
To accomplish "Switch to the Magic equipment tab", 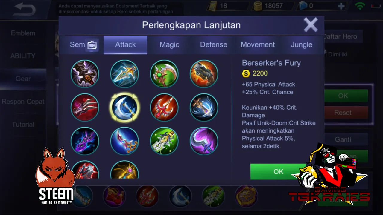I will pyautogui.click(x=169, y=45).
